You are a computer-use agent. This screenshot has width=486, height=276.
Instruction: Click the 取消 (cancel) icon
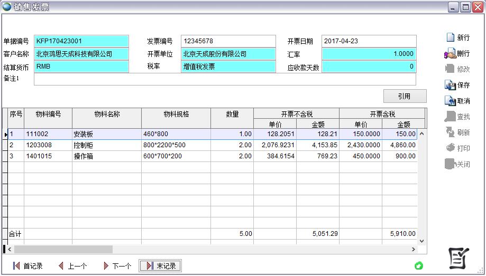point(450,101)
